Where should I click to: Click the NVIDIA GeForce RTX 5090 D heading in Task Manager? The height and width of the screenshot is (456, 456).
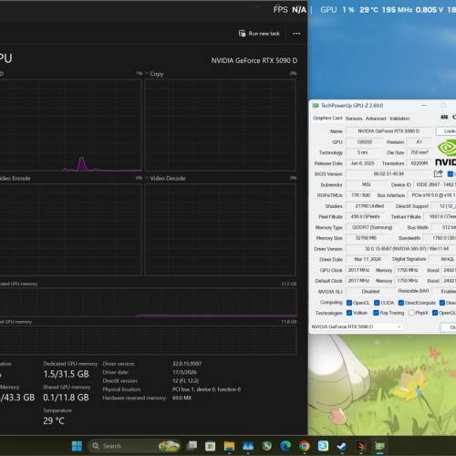click(x=254, y=60)
